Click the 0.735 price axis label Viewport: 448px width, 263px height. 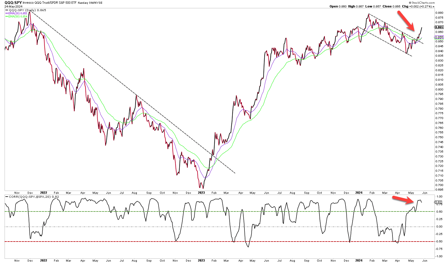pyautogui.click(x=439, y=152)
